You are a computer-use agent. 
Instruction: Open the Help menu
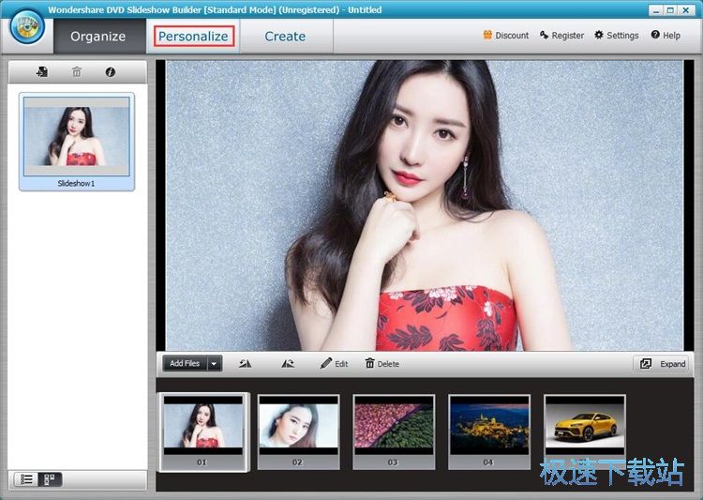tap(666, 36)
